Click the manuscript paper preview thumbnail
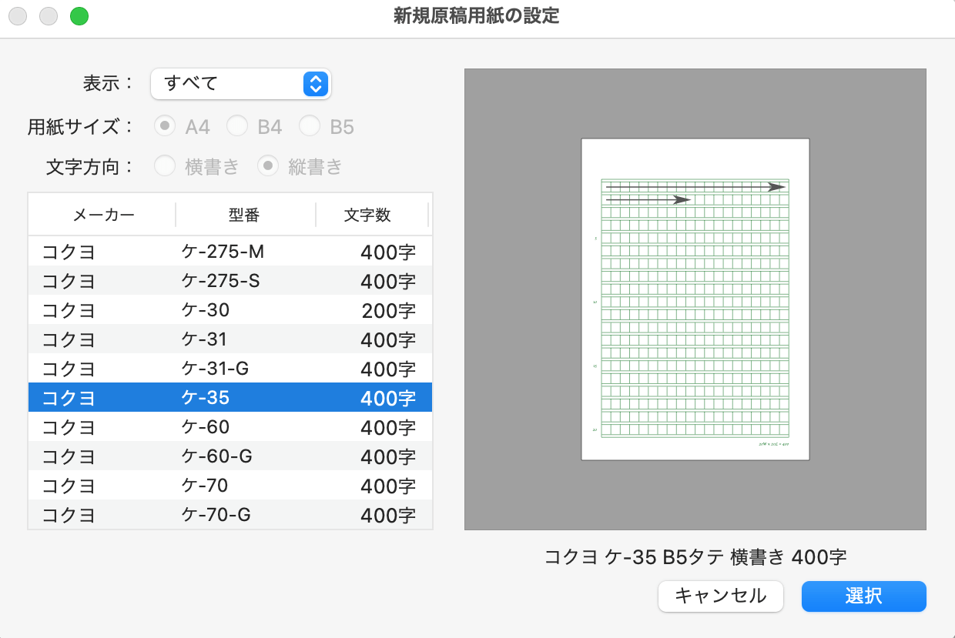 [694, 299]
